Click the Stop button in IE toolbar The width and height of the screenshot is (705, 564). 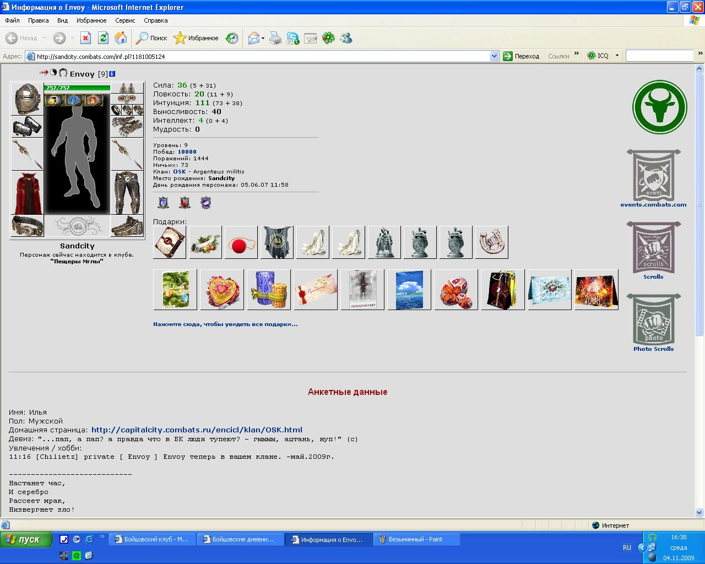tap(85, 38)
